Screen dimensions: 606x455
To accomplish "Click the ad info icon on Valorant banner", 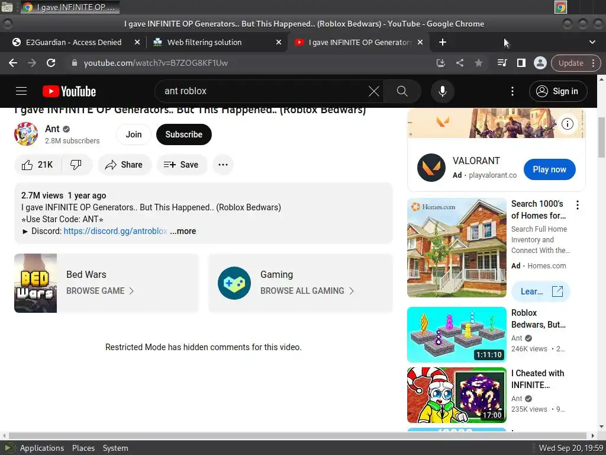I will pos(567,124).
